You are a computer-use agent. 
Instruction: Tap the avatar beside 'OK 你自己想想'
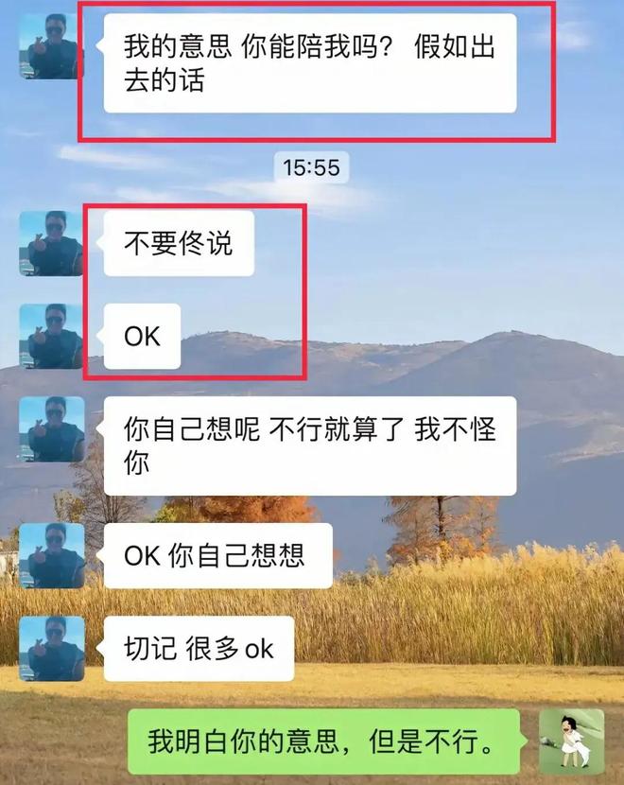51,556
